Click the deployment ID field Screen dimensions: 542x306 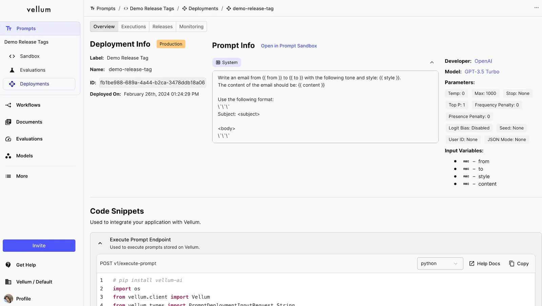152,83
